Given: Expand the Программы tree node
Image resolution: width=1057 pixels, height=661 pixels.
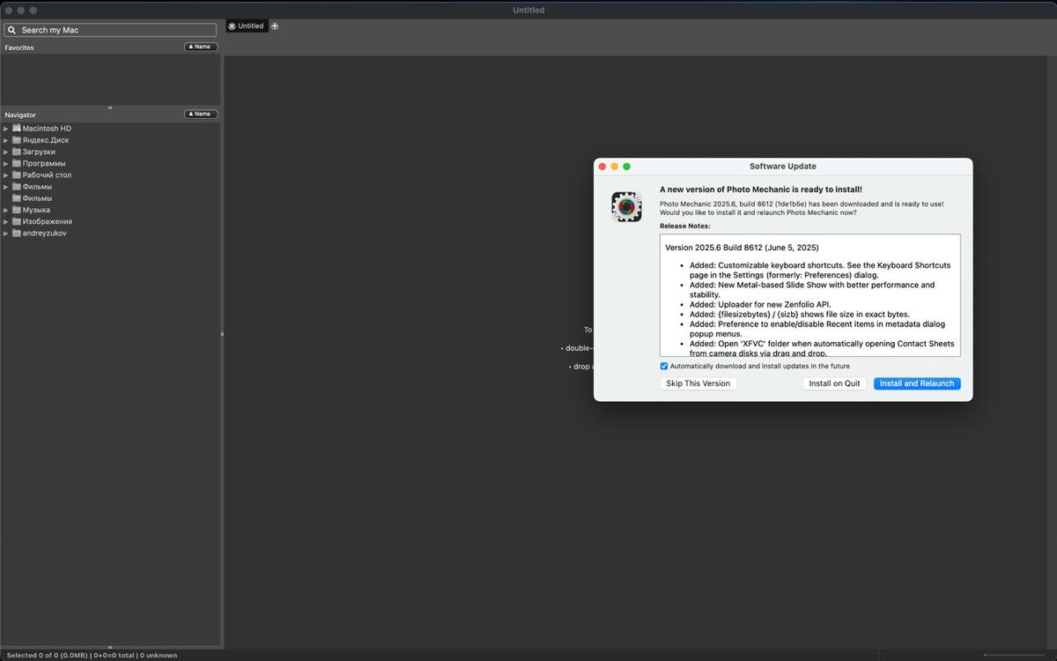Looking at the screenshot, I should 5,163.
